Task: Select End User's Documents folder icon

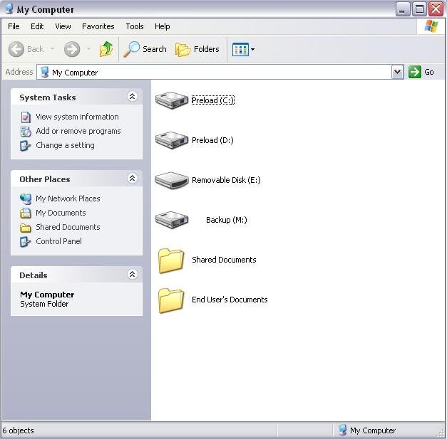Action: (172, 300)
